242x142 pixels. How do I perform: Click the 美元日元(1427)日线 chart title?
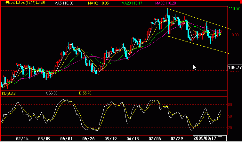pos(25,3)
